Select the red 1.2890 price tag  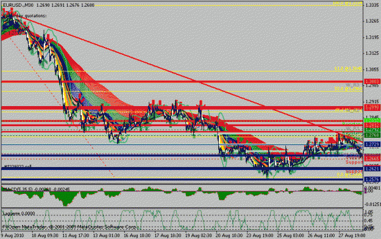tap(372, 107)
